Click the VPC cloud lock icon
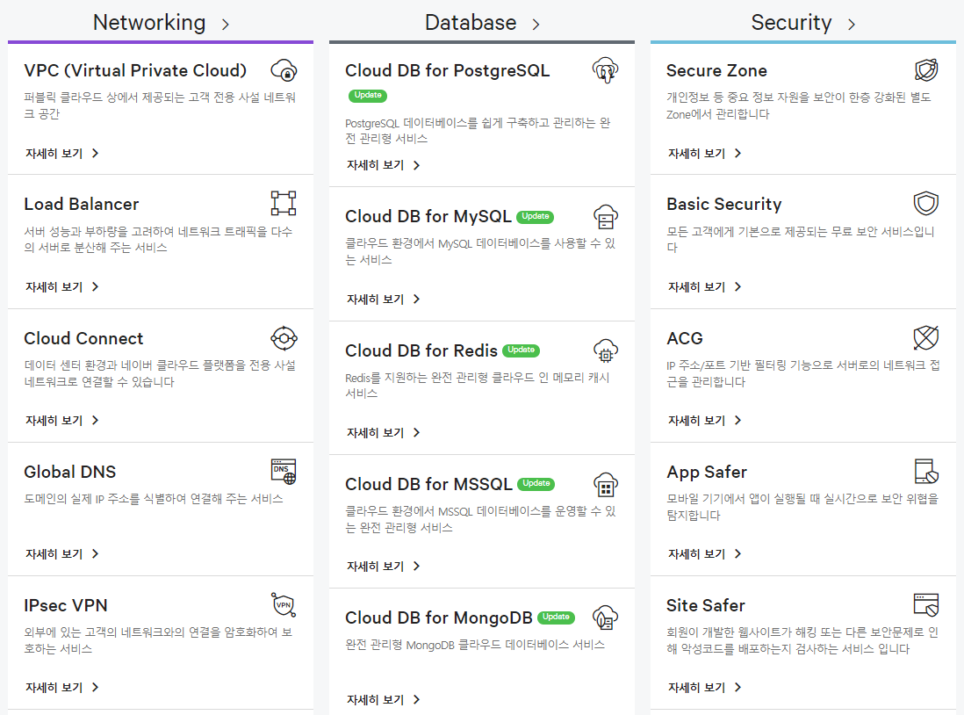 pyautogui.click(x=284, y=71)
